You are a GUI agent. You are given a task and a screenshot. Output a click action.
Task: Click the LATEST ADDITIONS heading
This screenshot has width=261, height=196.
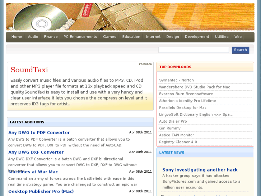pyautogui.click(x=27, y=122)
